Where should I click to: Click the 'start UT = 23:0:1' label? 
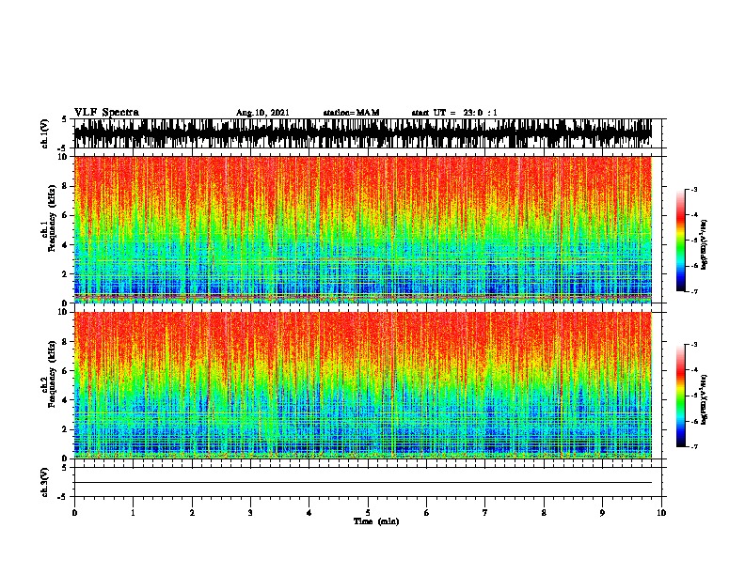point(454,113)
